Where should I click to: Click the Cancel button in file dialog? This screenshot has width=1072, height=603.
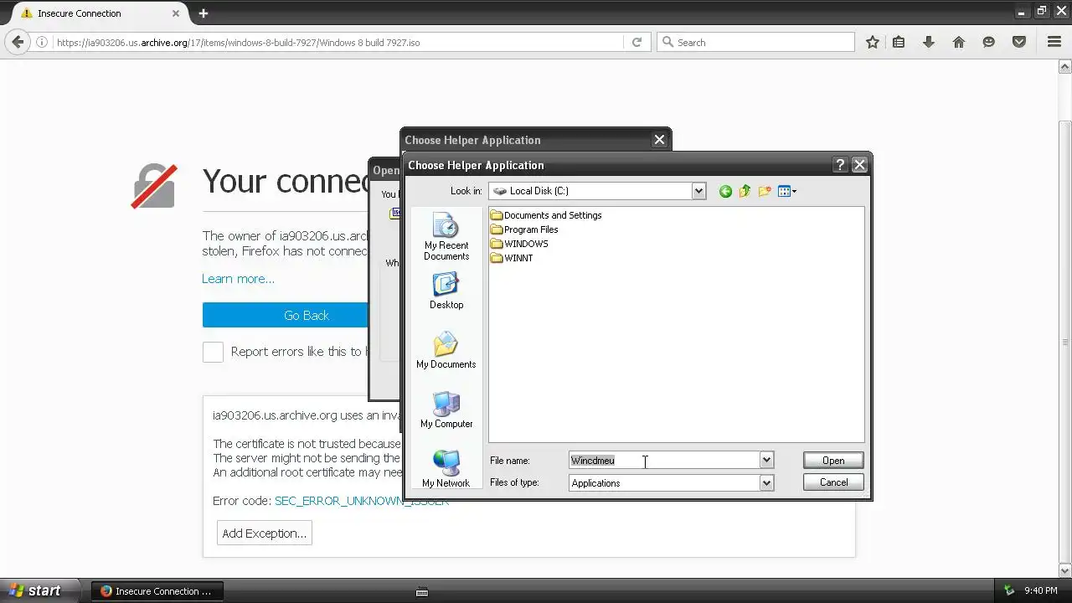pyautogui.click(x=833, y=482)
